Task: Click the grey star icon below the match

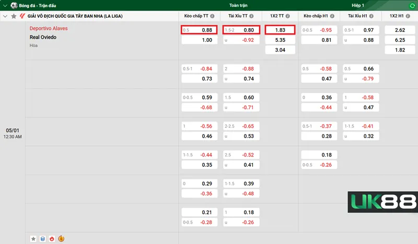Action: (34, 239)
